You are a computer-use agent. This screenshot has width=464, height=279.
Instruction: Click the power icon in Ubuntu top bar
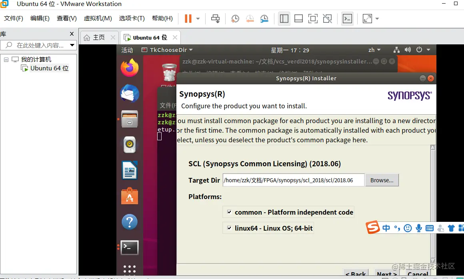point(419,50)
